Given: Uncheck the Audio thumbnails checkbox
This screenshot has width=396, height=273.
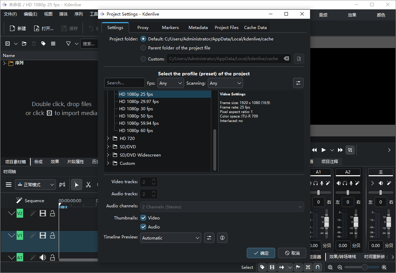Looking at the screenshot, I should click(x=143, y=227).
